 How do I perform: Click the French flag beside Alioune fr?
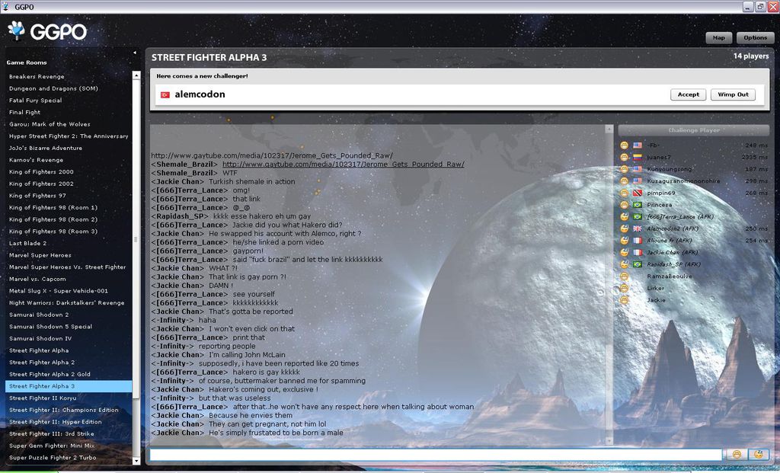click(638, 241)
